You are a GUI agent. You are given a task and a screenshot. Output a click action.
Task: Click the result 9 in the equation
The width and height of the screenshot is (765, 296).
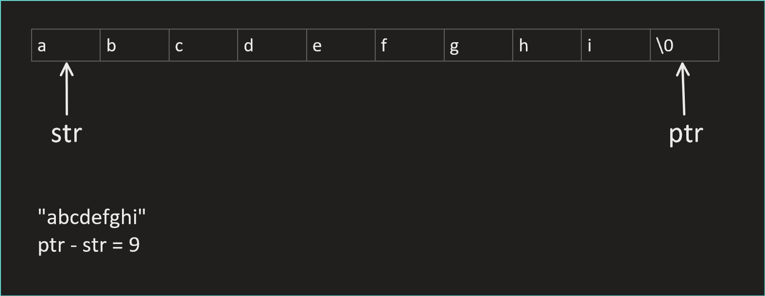click(134, 245)
